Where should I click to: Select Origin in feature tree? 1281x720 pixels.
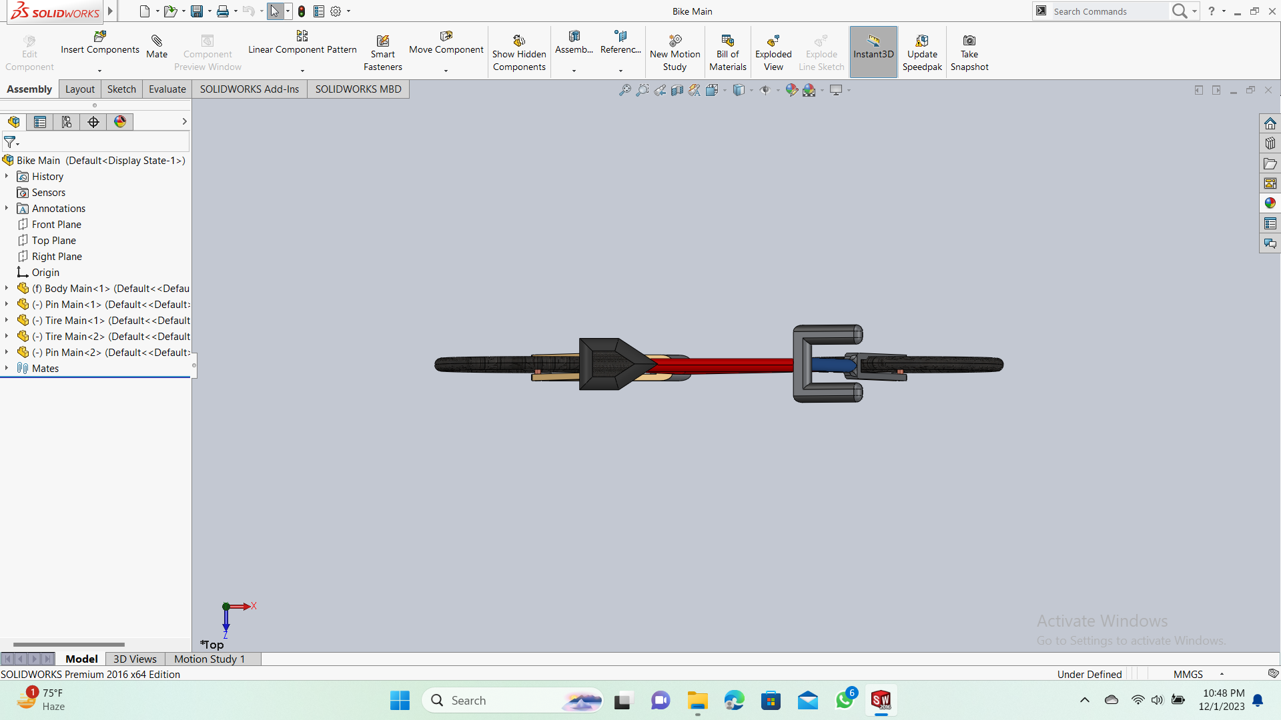tap(45, 273)
